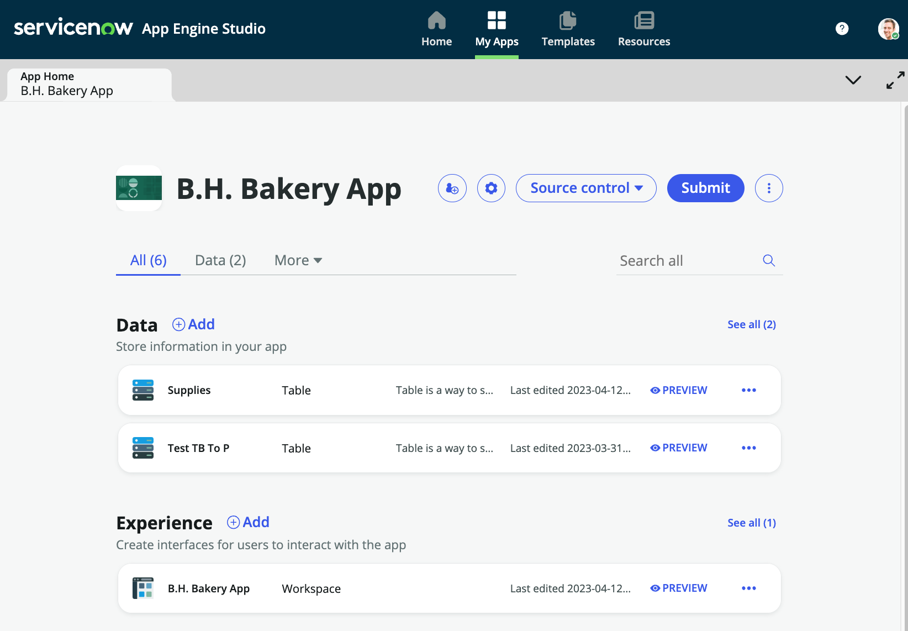Open See all (1) experience link

[752, 523]
